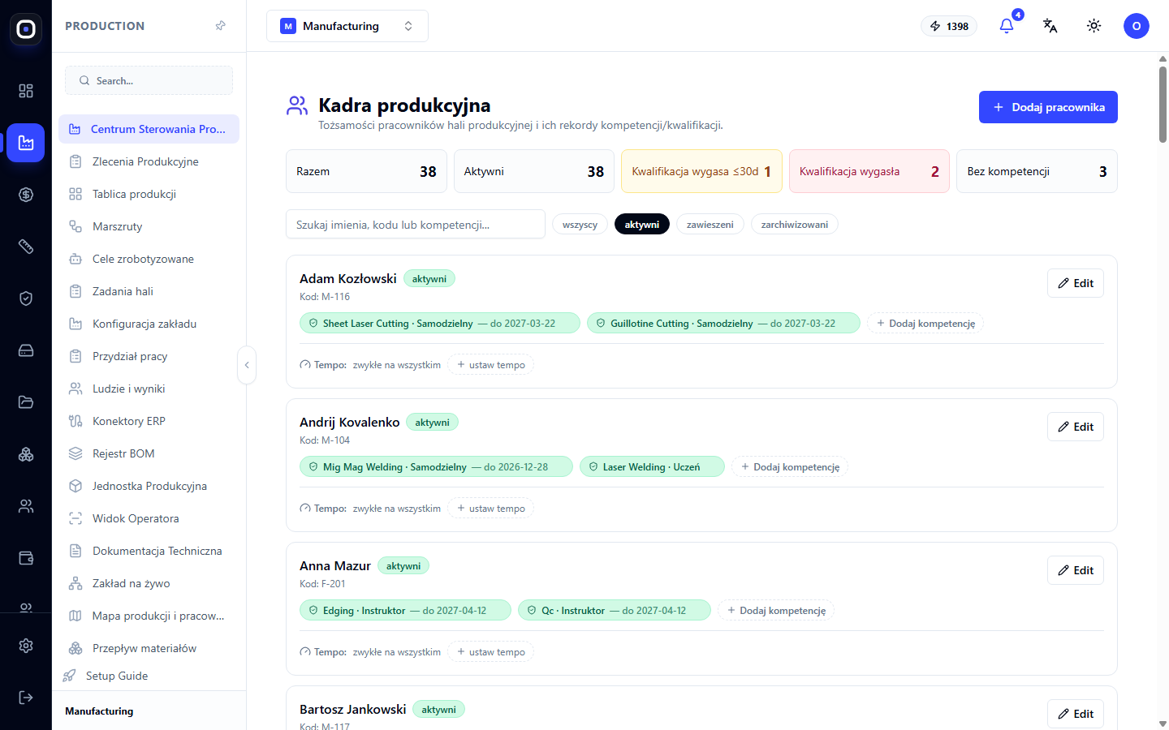Select the active production chart icon in the left rail
This screenshot has width=1169, height=730.
tap(26, 143)
